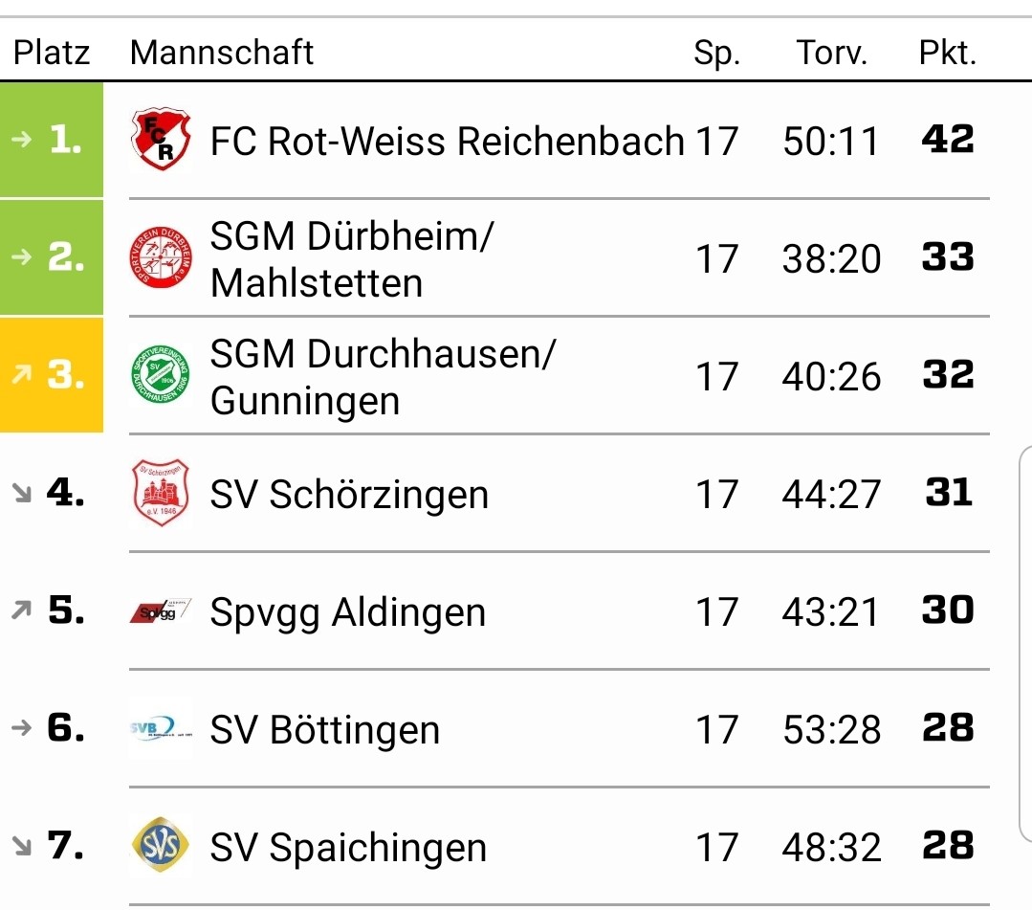Click the Platz column header
1032x910 pixels.
[x=52, y=53]
